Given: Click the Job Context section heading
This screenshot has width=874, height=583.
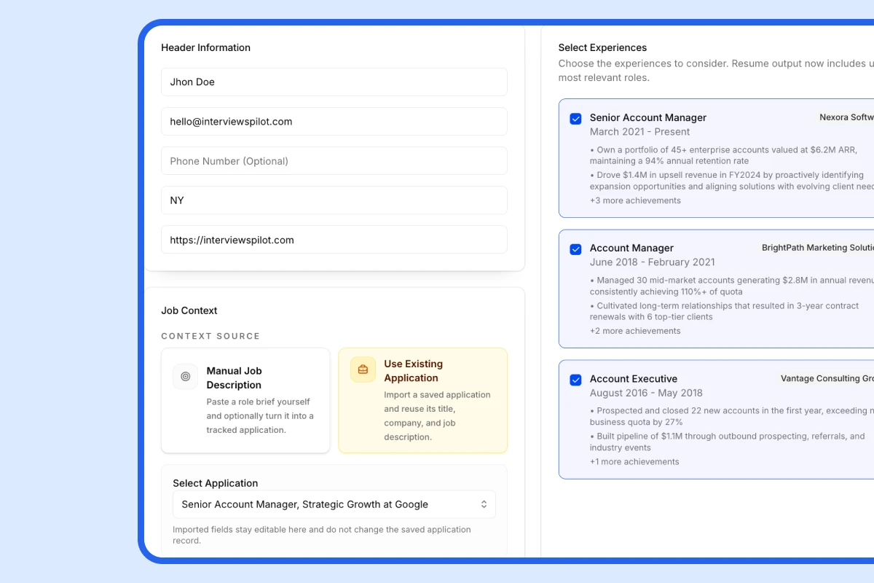Looking at the screenshot, I should tap(189, 310).
